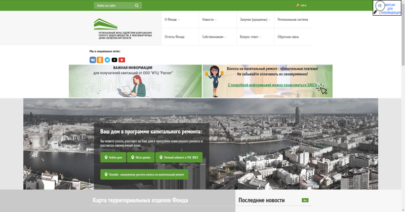Click the Мы в социальных сетях label
The height and width of the screenshot is (212, 405).
(105, 51)
